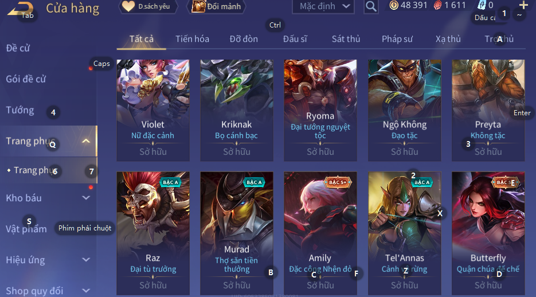The image size is (536, 297).
Task: Click the Đổi mảnh chest icon
Action: [198, 6]
